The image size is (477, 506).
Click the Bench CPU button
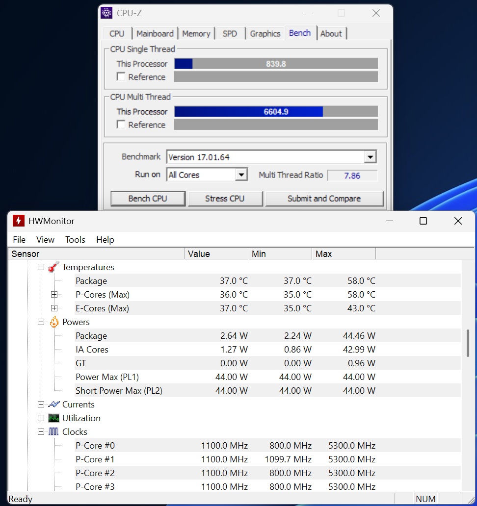(148, 199)
